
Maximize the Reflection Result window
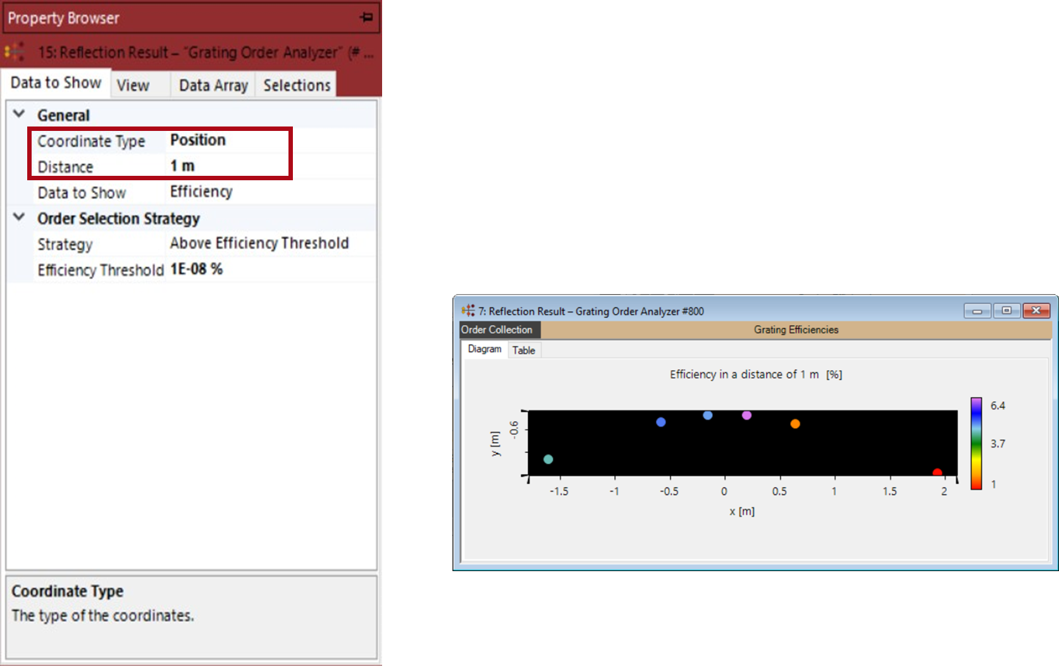point(1006,311)
